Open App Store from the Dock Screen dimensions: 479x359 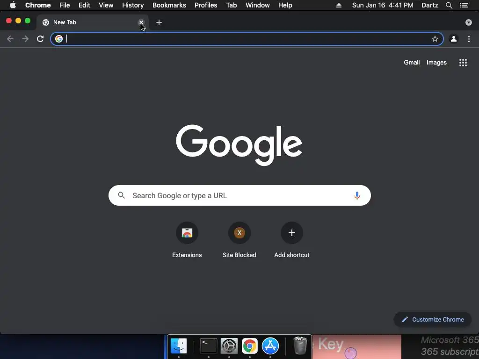coord(270,346)
